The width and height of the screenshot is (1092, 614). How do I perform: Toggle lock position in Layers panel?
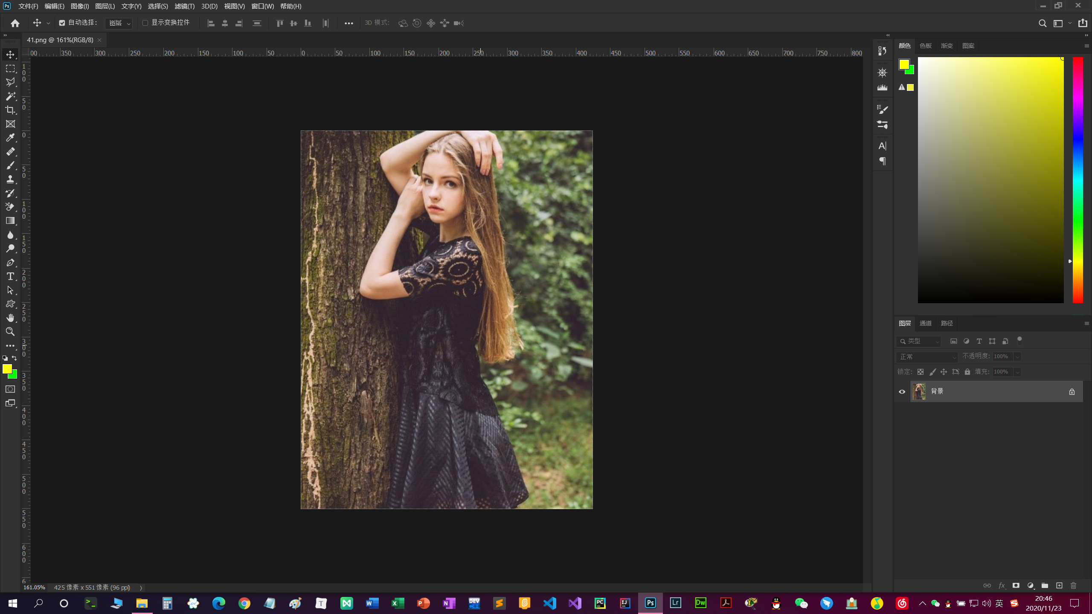coord(944,372)
